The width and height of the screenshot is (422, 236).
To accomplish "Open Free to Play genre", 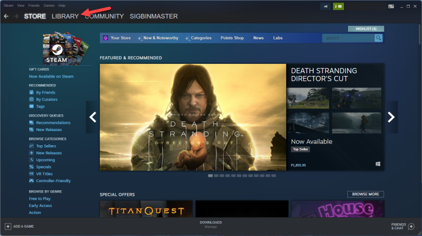I will point(40,199).
